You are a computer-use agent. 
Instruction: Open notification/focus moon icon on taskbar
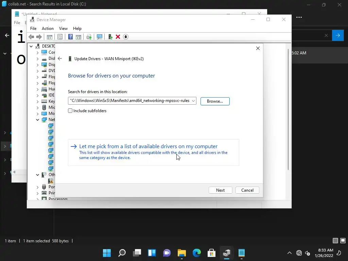point(339,253)
